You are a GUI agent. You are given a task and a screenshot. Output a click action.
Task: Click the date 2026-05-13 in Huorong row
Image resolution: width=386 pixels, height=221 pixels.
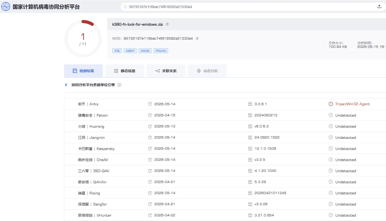coord(165,126)
